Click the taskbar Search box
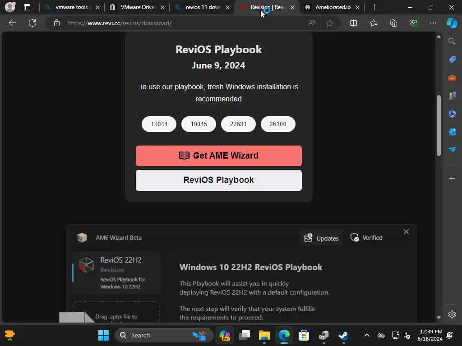This screenshot has height=346, width=462. [164, 335]
